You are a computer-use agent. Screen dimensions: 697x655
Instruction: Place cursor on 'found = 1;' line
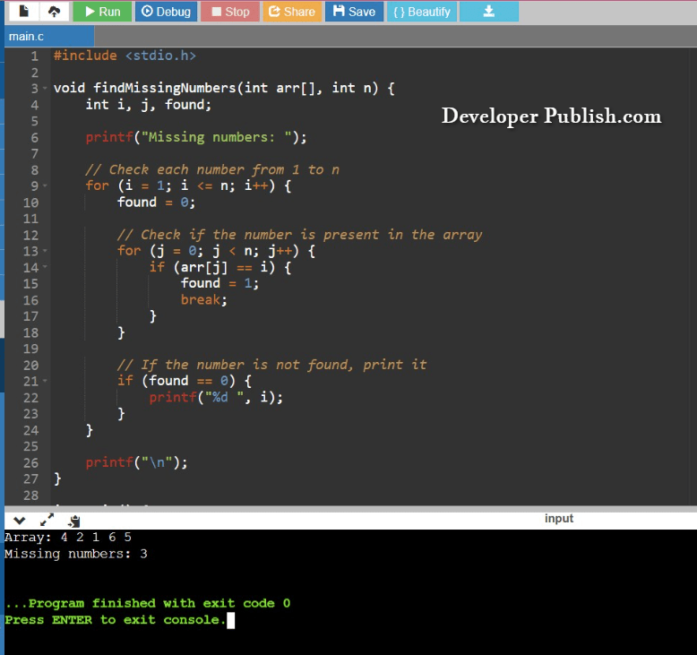[219, 283]
